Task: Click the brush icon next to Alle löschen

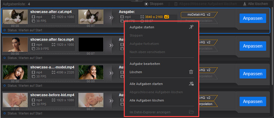Action: [x=245, y=4]
